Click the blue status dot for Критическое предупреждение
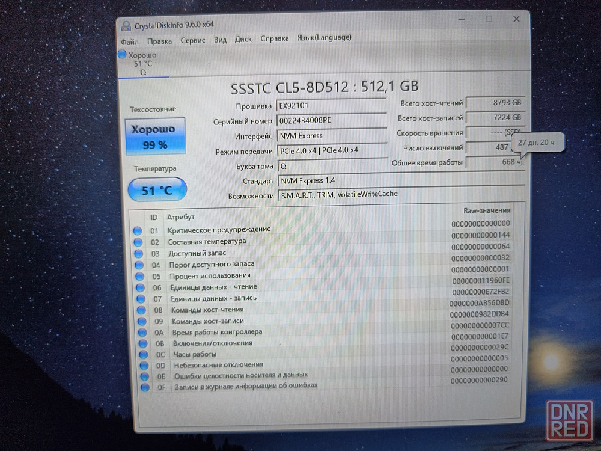Image resolution: width=601 pixels, height=451 pixels. 137,231
